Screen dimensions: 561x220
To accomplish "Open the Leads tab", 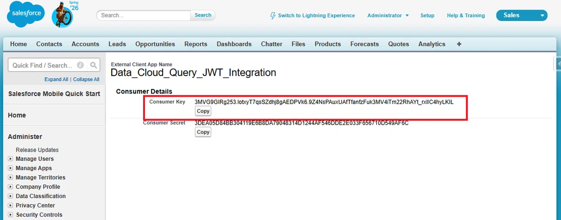I will 117,44.
